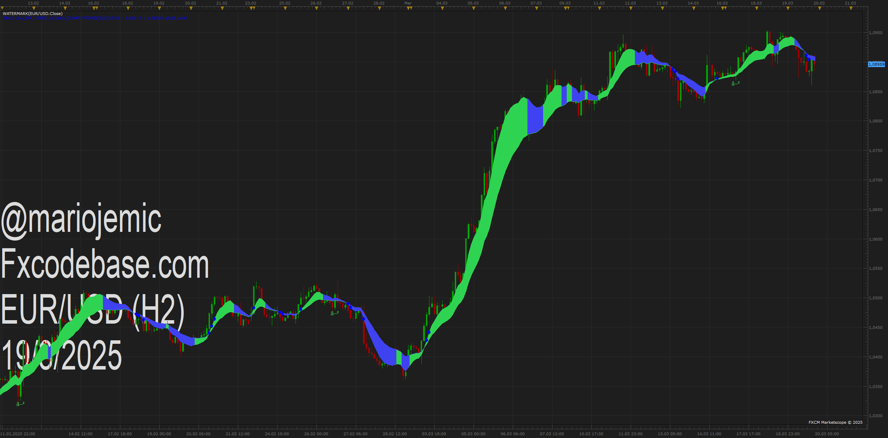Click the 1,0950 price axis label
The image size is (888, 438).
(x=875, y=33)
